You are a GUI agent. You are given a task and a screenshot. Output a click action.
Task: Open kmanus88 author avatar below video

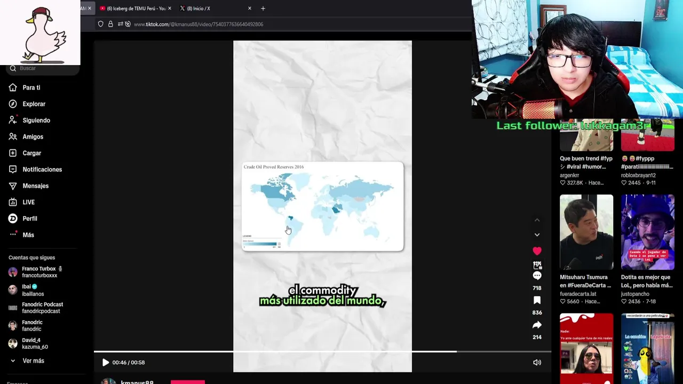tap(108, 381)
